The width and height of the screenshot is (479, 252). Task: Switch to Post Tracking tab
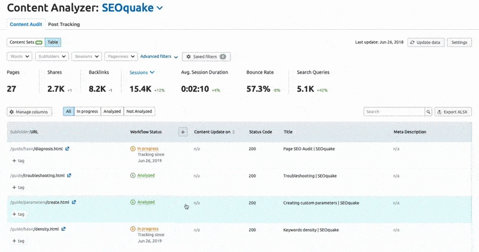[64, 24]
